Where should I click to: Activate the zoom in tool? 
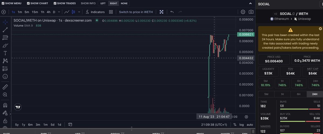pos(5,95)
